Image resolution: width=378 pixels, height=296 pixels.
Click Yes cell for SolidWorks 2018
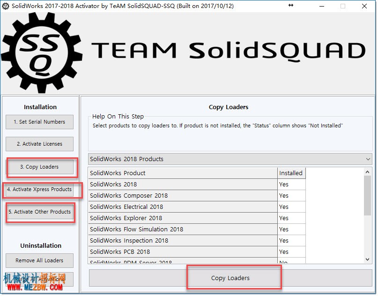coord(291,185)
